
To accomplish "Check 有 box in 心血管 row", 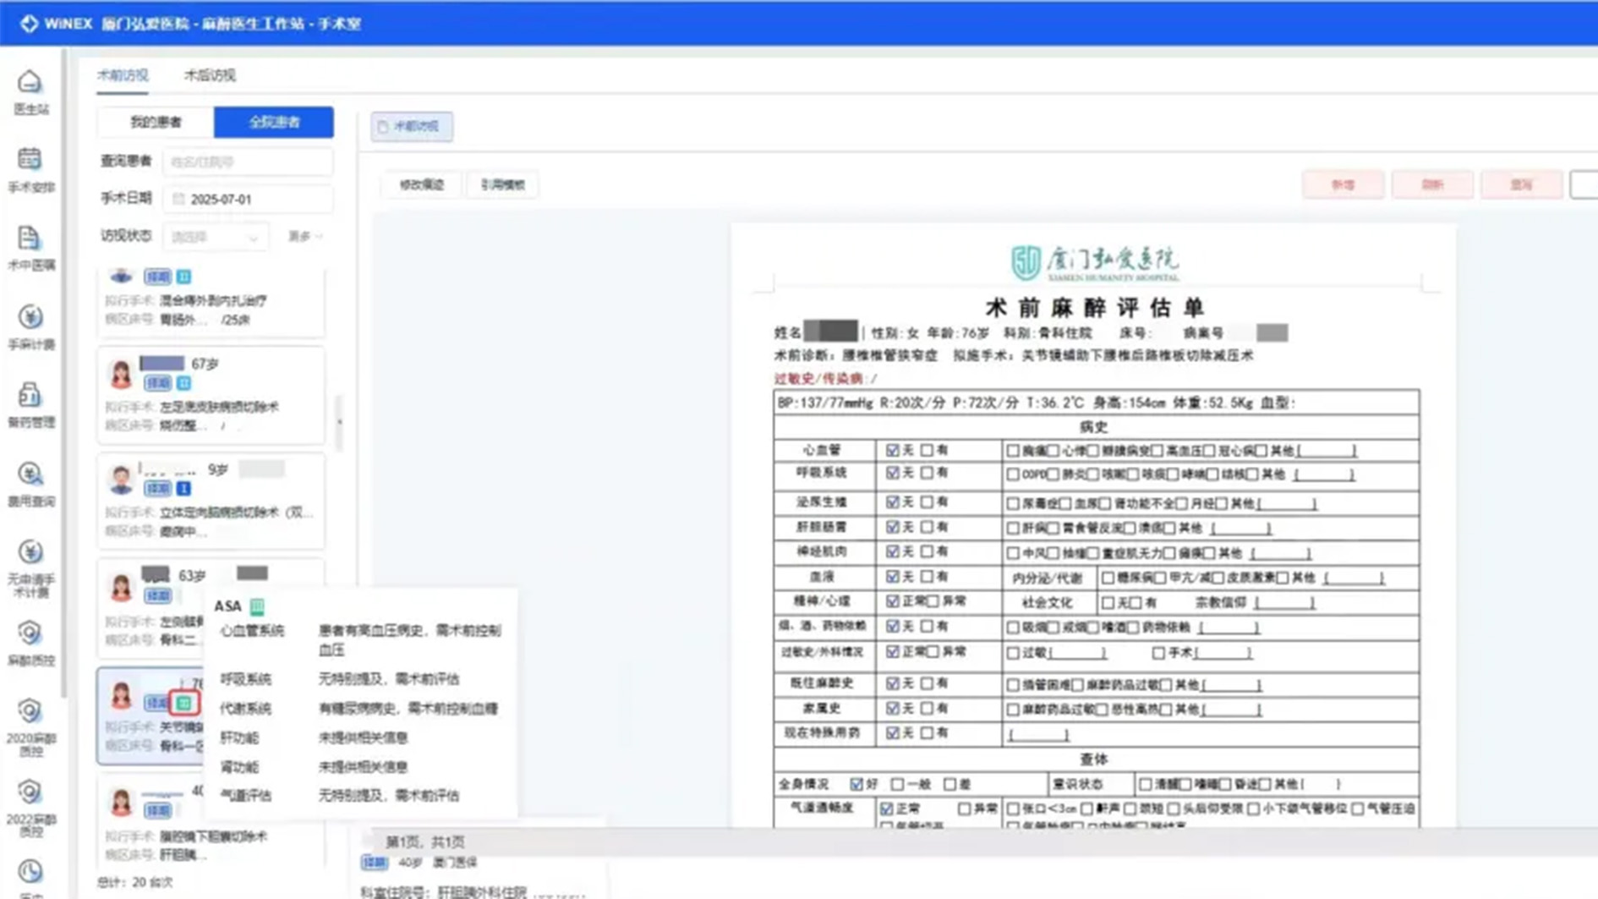I will 928,451.
